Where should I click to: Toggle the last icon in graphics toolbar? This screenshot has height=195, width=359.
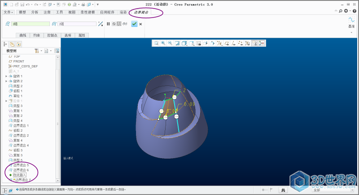pyautogui.click(x=261, y=43)
